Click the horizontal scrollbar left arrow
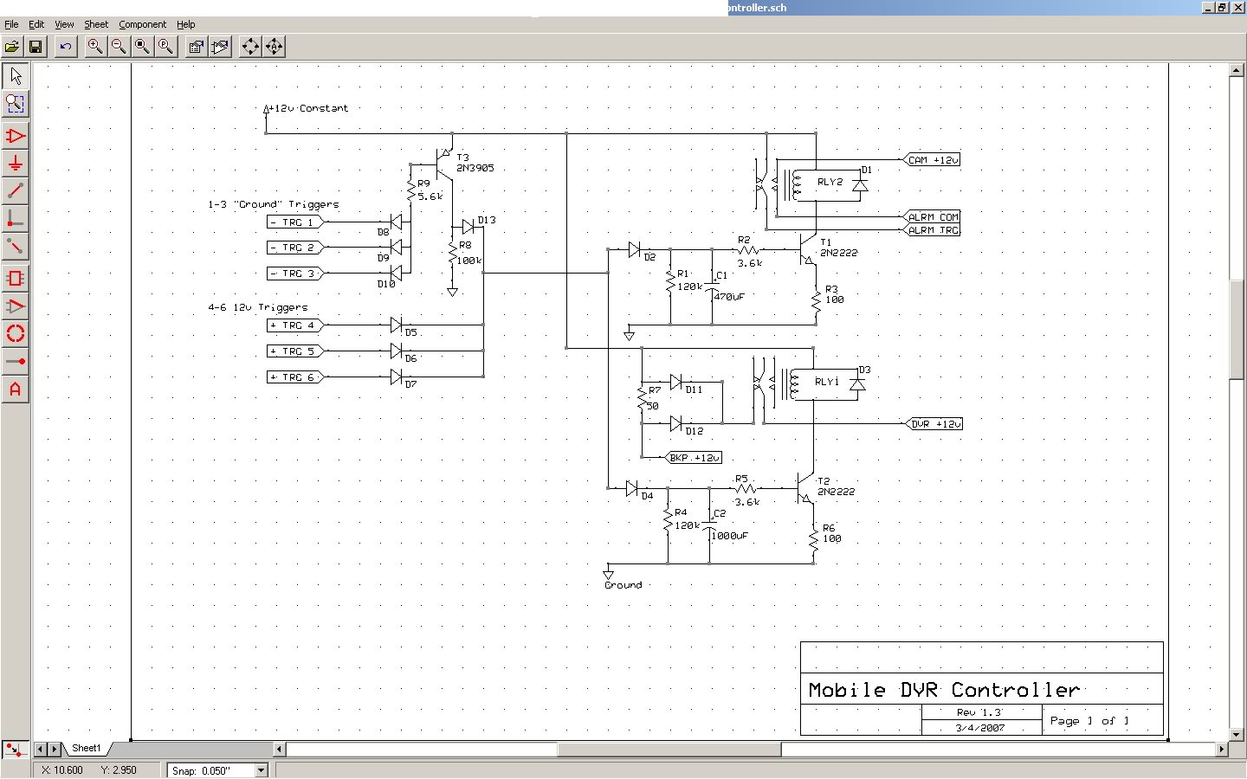Image resolution: width=1247 pixels, height=779 pixels. [280, 750]
